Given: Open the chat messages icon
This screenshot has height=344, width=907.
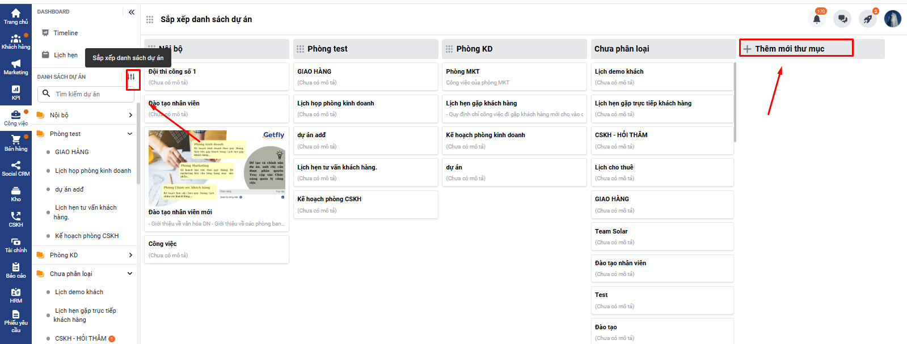Looking at the screenshot, I should point(842,19).
